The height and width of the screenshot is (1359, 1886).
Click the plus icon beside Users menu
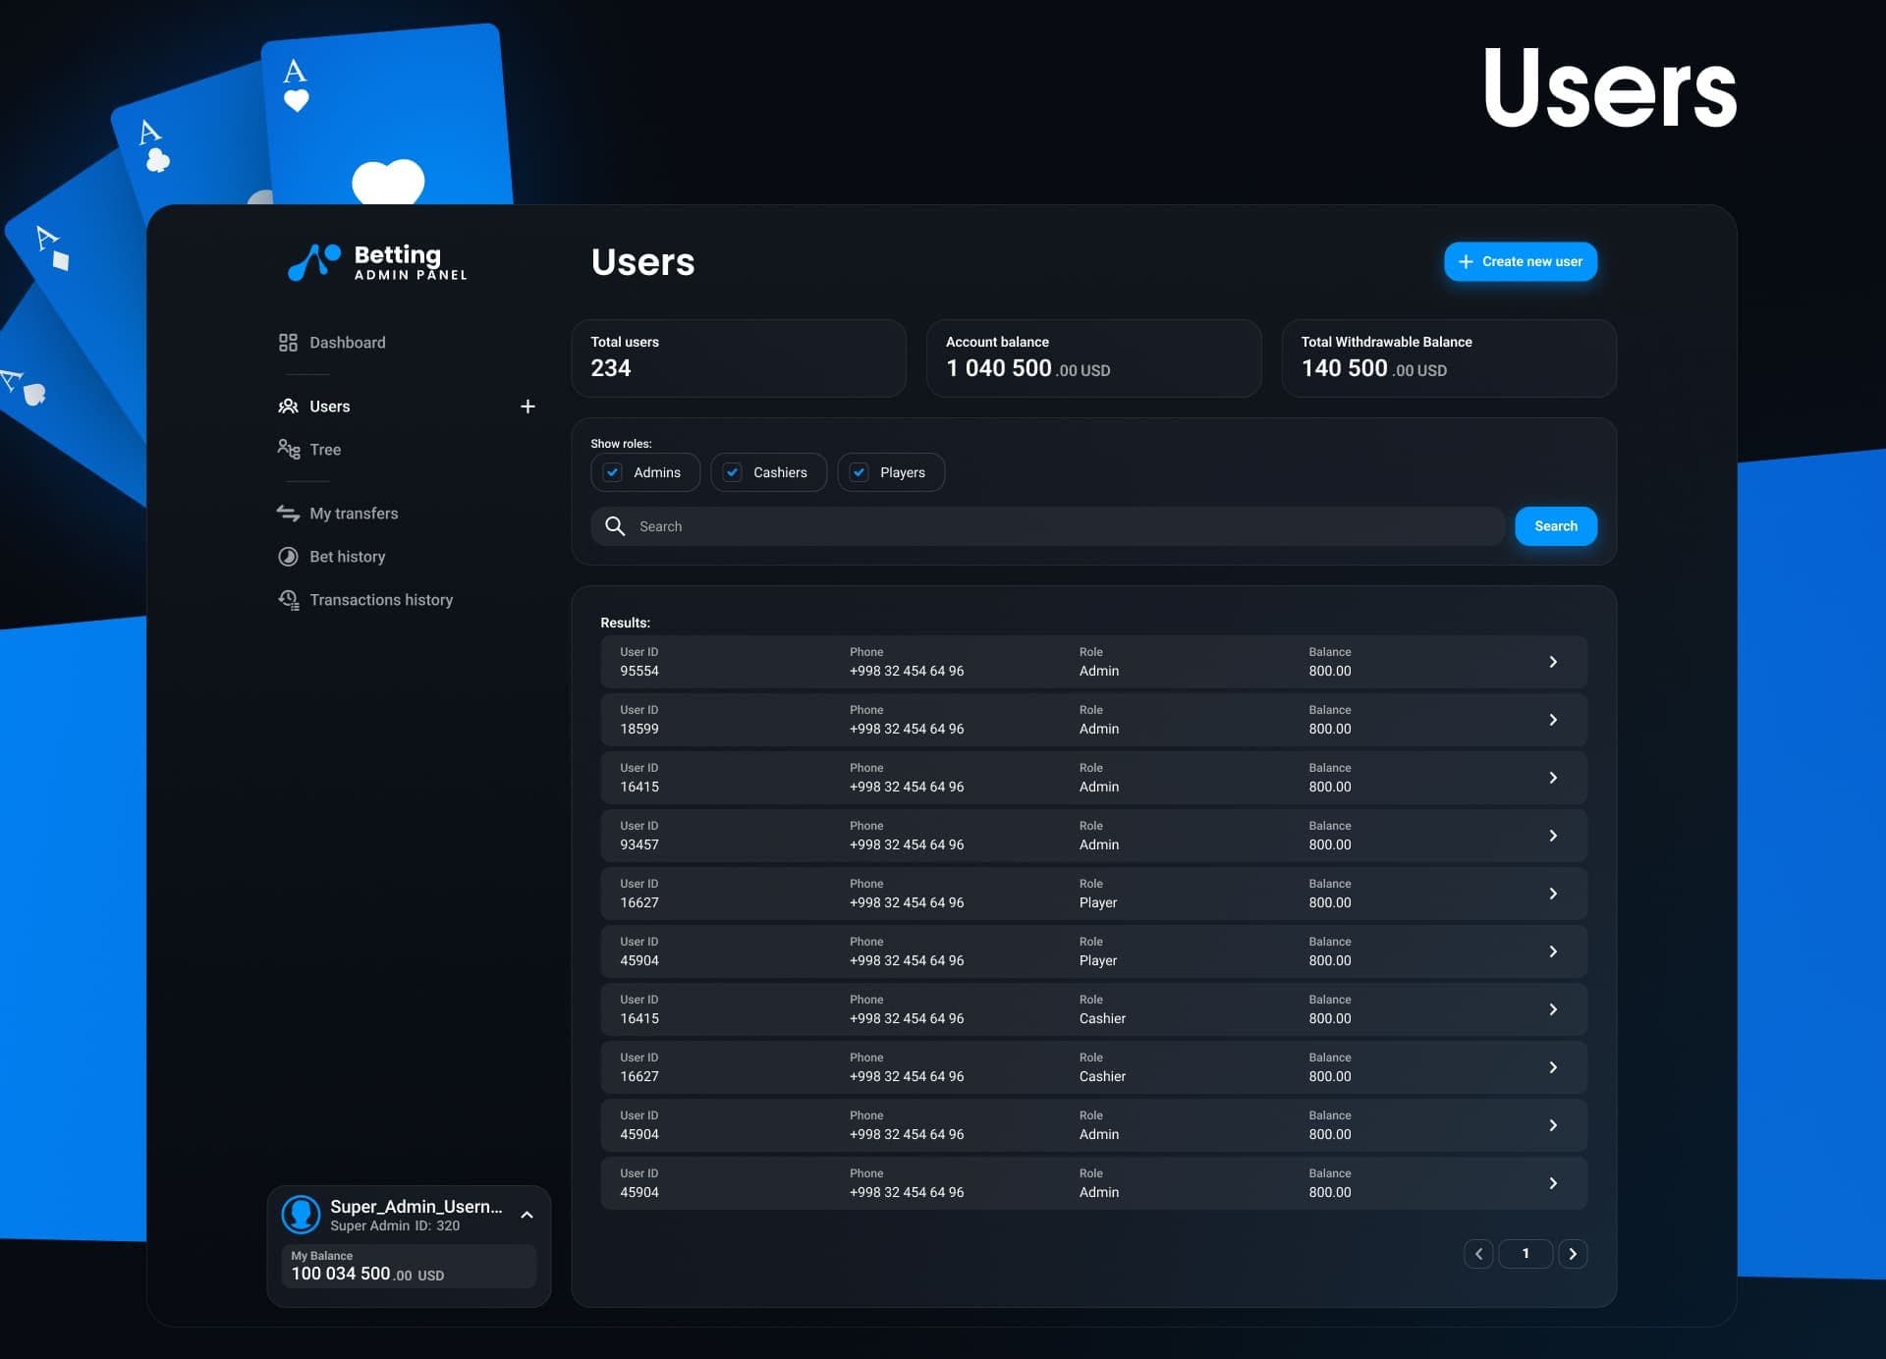pyautogui.click(x=527, y=407)
